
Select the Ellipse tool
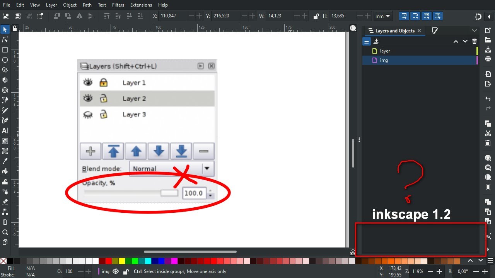pos(5,60)
